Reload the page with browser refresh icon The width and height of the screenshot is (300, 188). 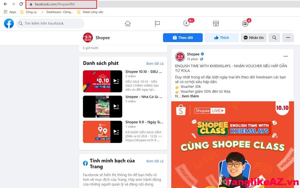(21, 4)
